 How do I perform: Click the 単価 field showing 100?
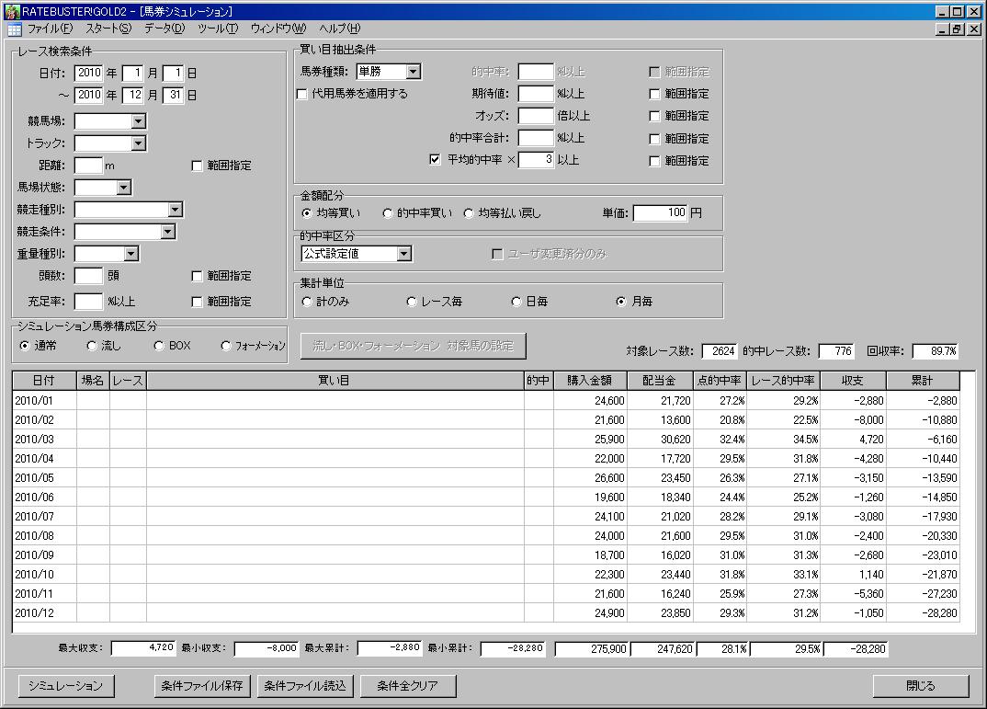[661, 212]
